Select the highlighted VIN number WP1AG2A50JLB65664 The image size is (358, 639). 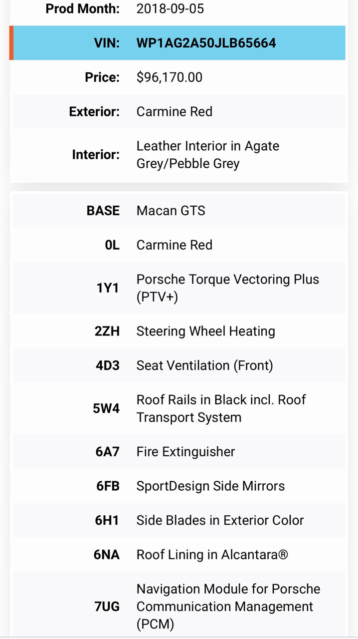pos(206,43)
